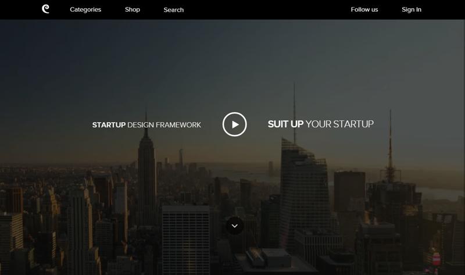
Task: Click the Sign In link
Action: [x=412, y=9]
